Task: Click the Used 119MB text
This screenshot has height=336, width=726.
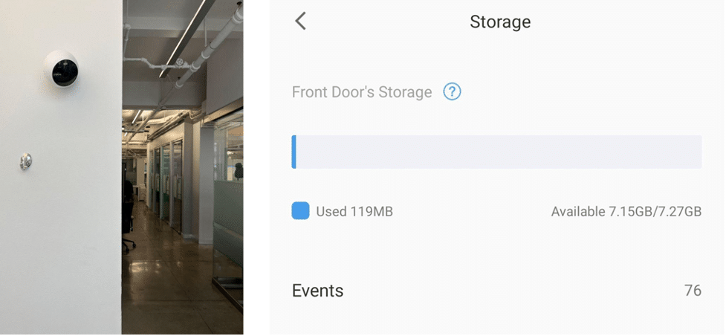Action: coord(354,211)
